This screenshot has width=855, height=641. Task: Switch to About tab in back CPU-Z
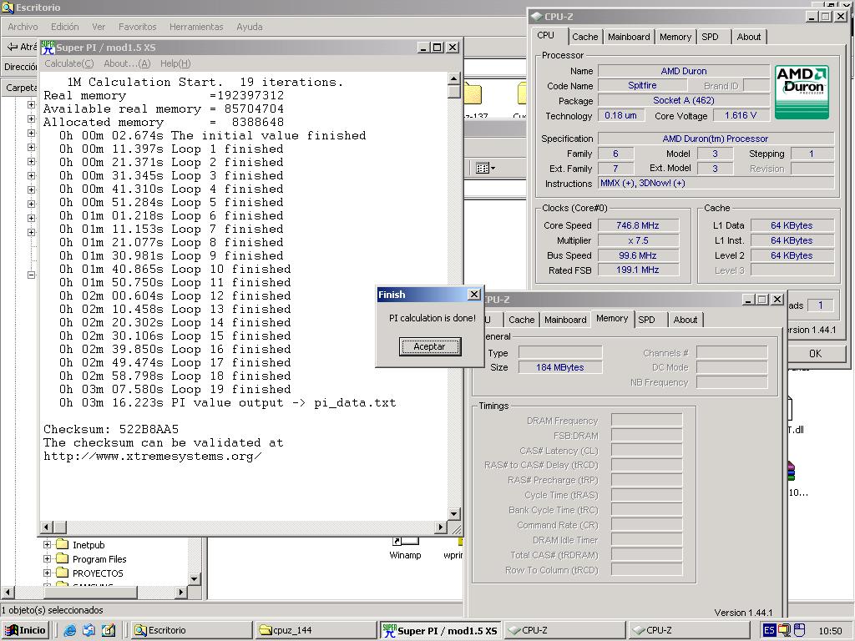pos(749,37)
